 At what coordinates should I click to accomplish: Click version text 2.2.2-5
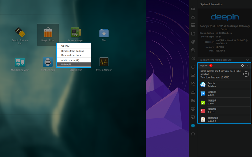coord(211,95)
